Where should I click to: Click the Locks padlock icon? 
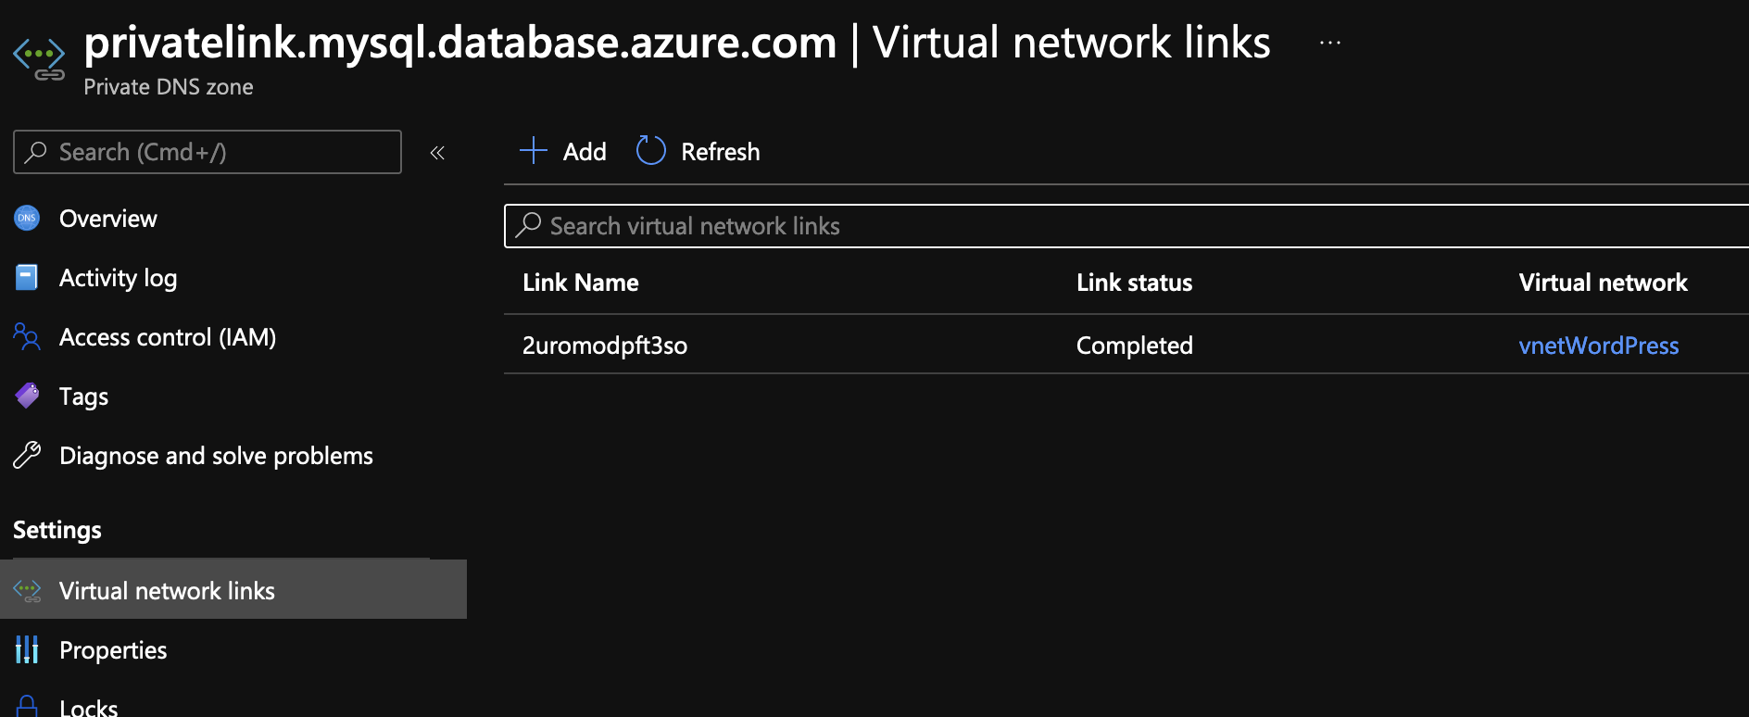click(27, 706)
